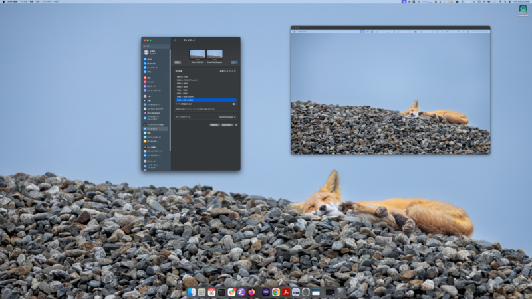Open the 表示 (View) menu

[x=38, y=1]
